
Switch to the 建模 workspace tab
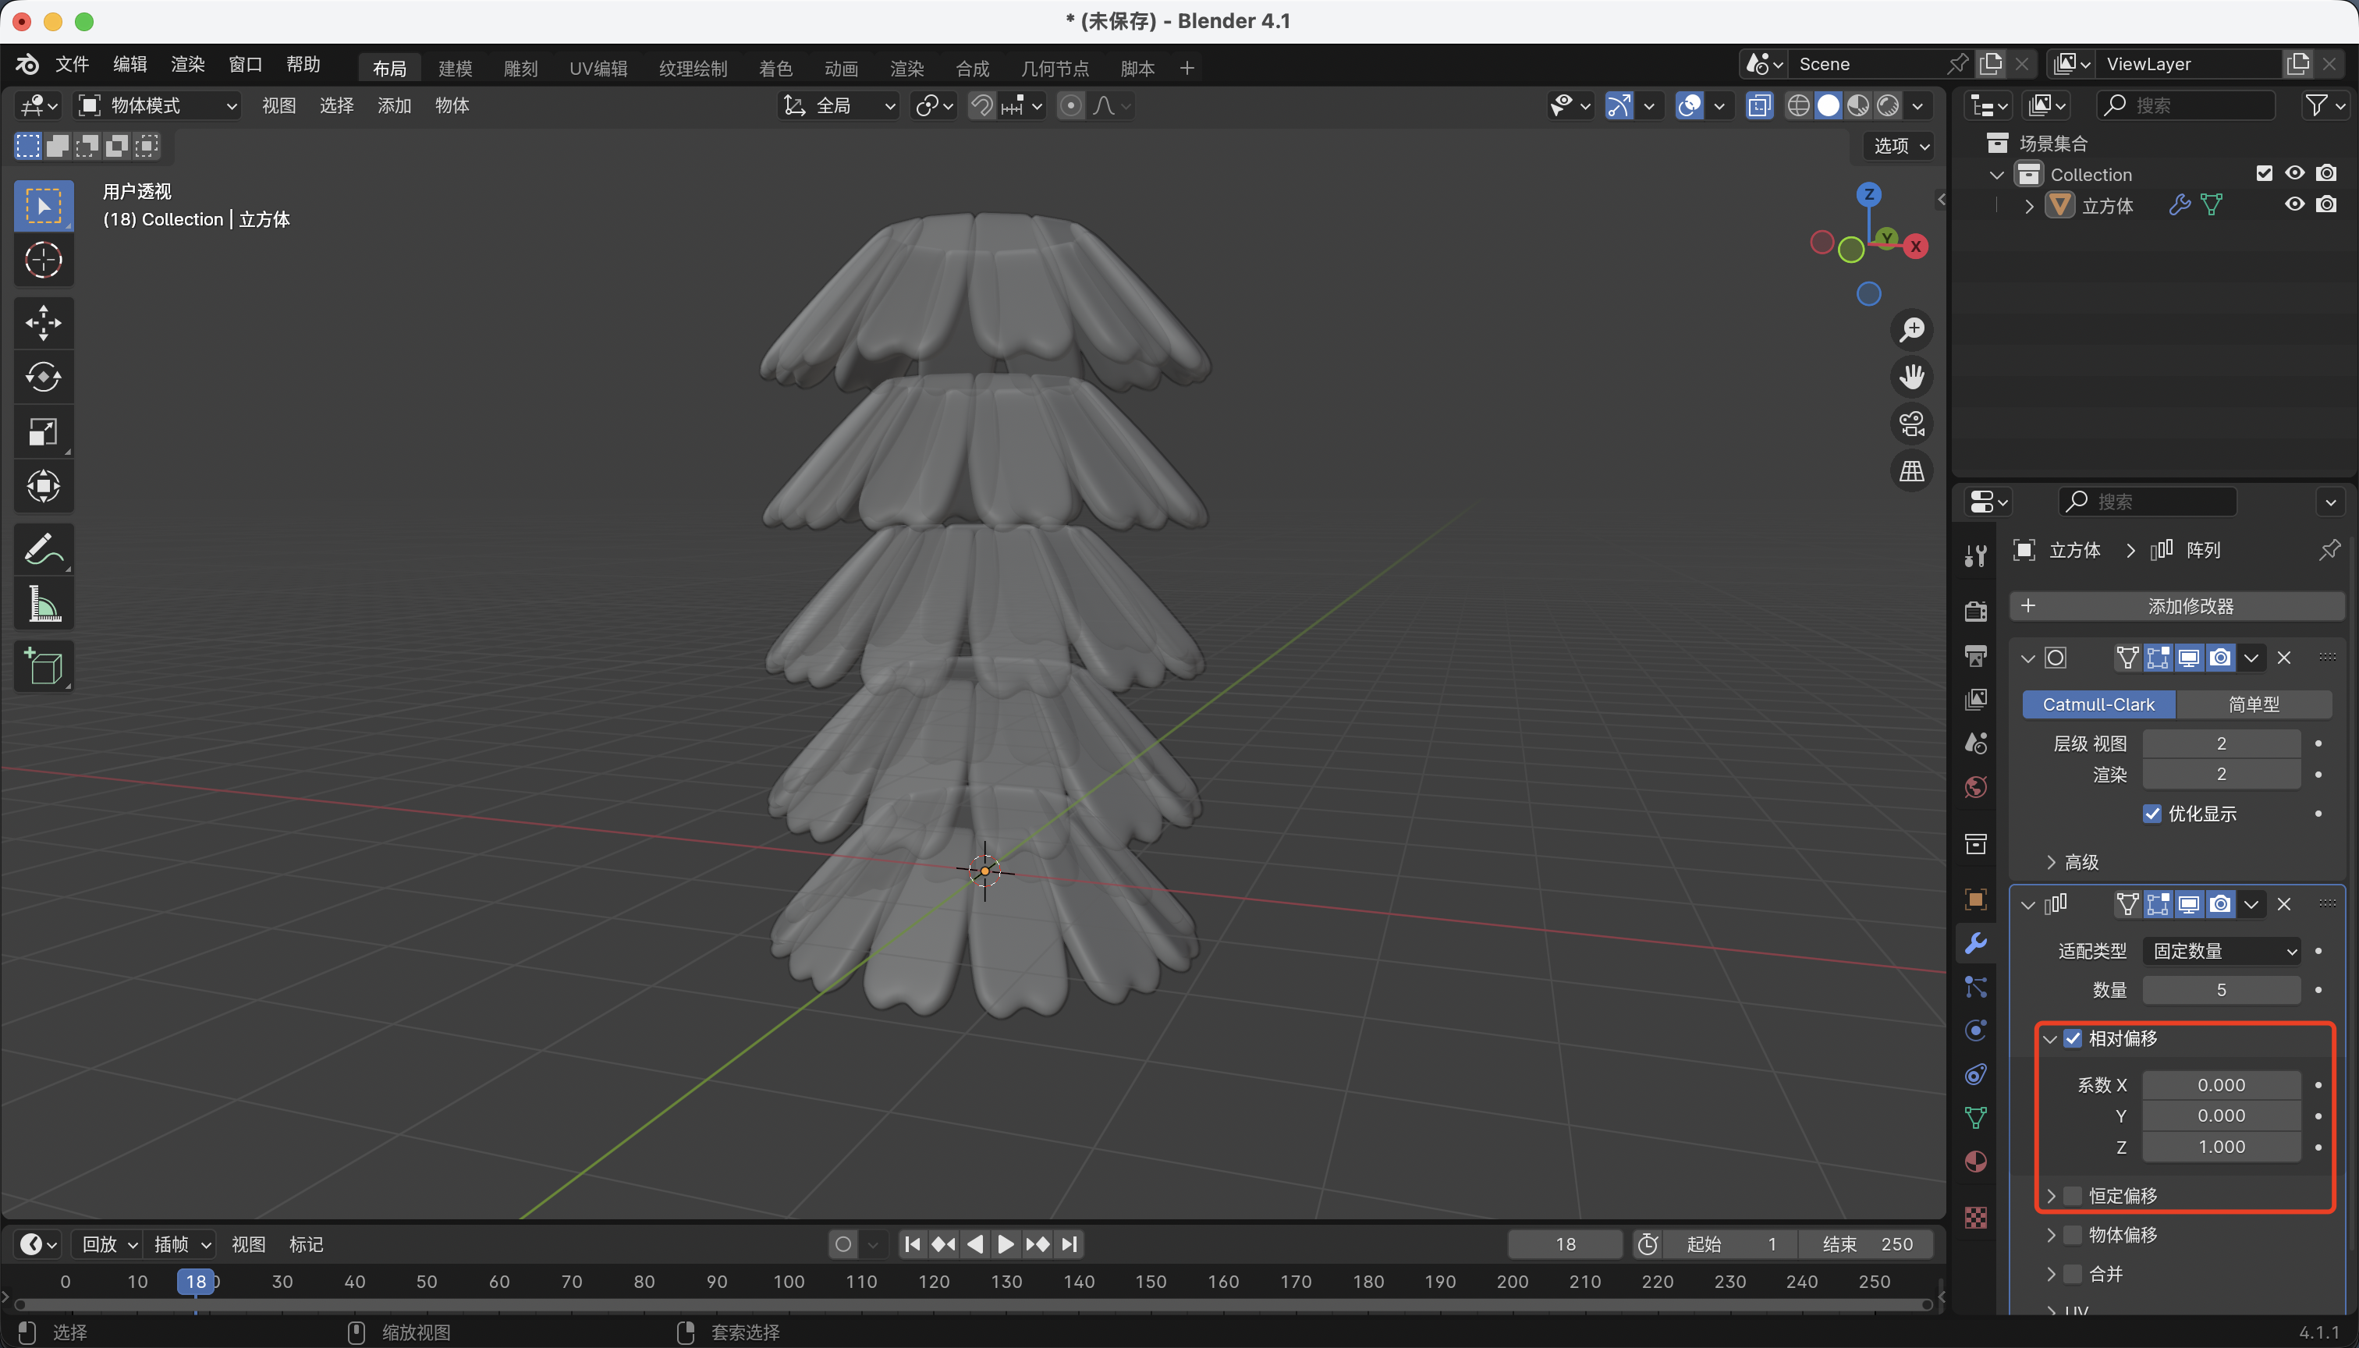[455, 68]
